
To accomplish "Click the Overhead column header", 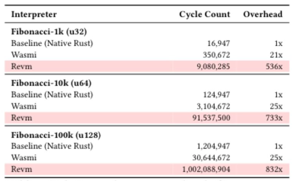I will click(262, 15).
